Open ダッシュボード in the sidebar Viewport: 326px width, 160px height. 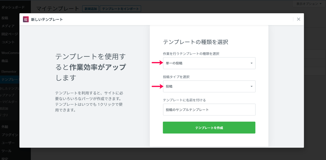pos(13,7)
